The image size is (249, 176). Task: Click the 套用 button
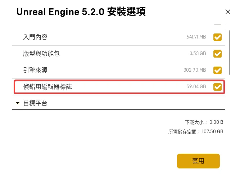click(198, 161)
